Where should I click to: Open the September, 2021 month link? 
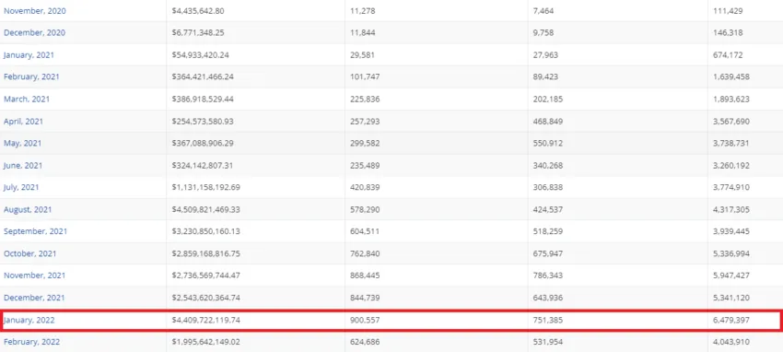[35, 231]
